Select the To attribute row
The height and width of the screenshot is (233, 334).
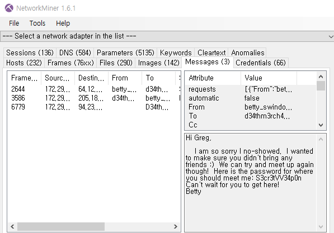pos(251,116)
